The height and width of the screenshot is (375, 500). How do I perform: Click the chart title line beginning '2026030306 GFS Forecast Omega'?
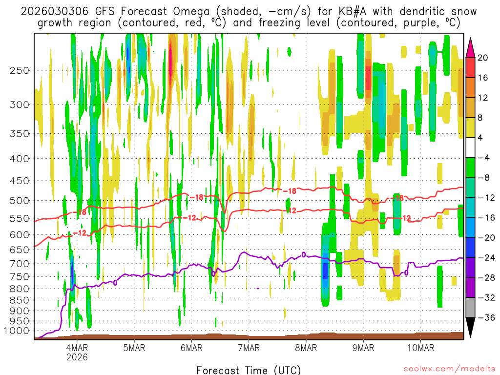pyautogui.click(x=249, y=12)
